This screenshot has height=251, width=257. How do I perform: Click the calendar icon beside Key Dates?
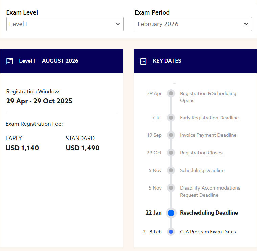(143, 61)
